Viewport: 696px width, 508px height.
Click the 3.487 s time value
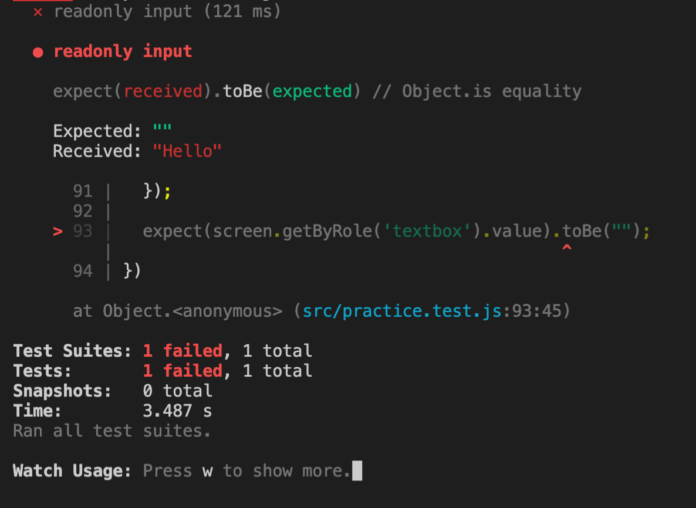pos(177,411)
